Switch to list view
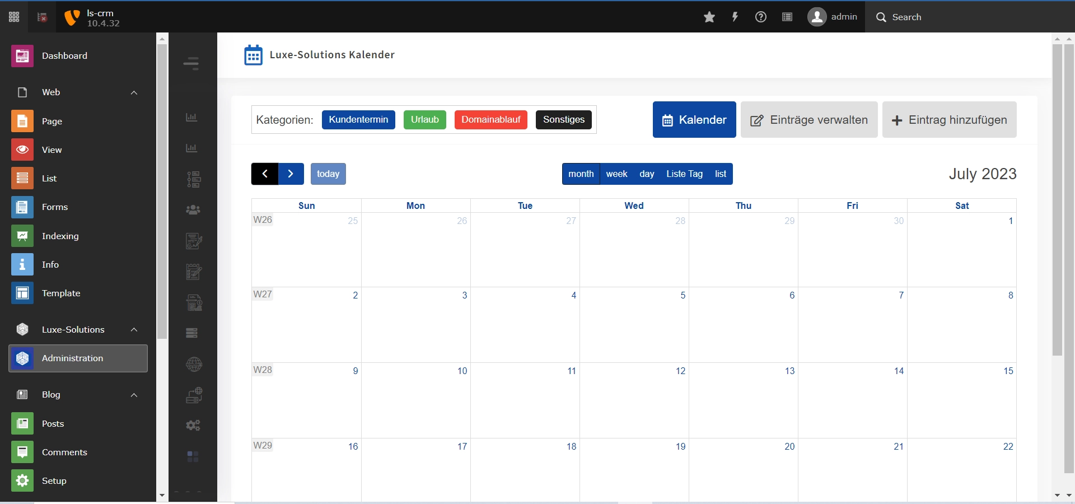The height and width of the screenshot is (504, 1075). tap(721, 174)
